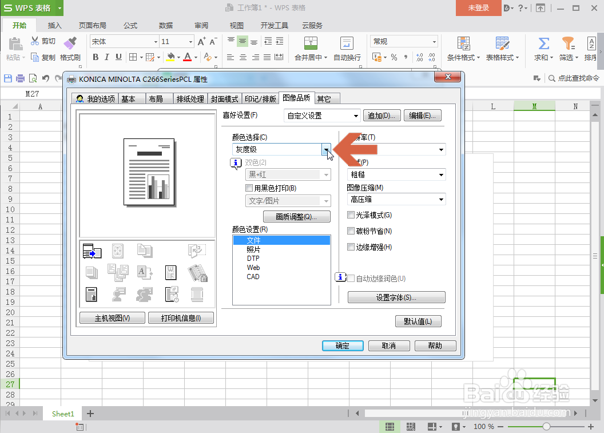This screenshot has width=604, height=433.
Task: Click the percent style icon
Action: [394, 57]
